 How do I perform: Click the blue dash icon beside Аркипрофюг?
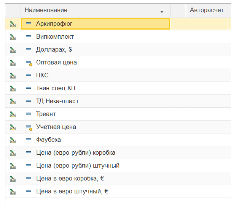[x=29, y=24]
